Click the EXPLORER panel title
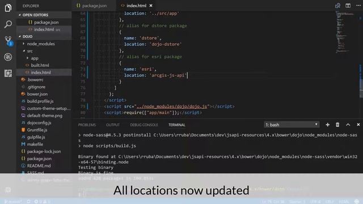The image size is (363, 204). point(31,6)
